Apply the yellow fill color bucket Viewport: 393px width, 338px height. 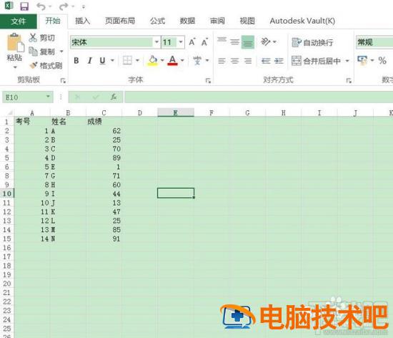[153, 61]
